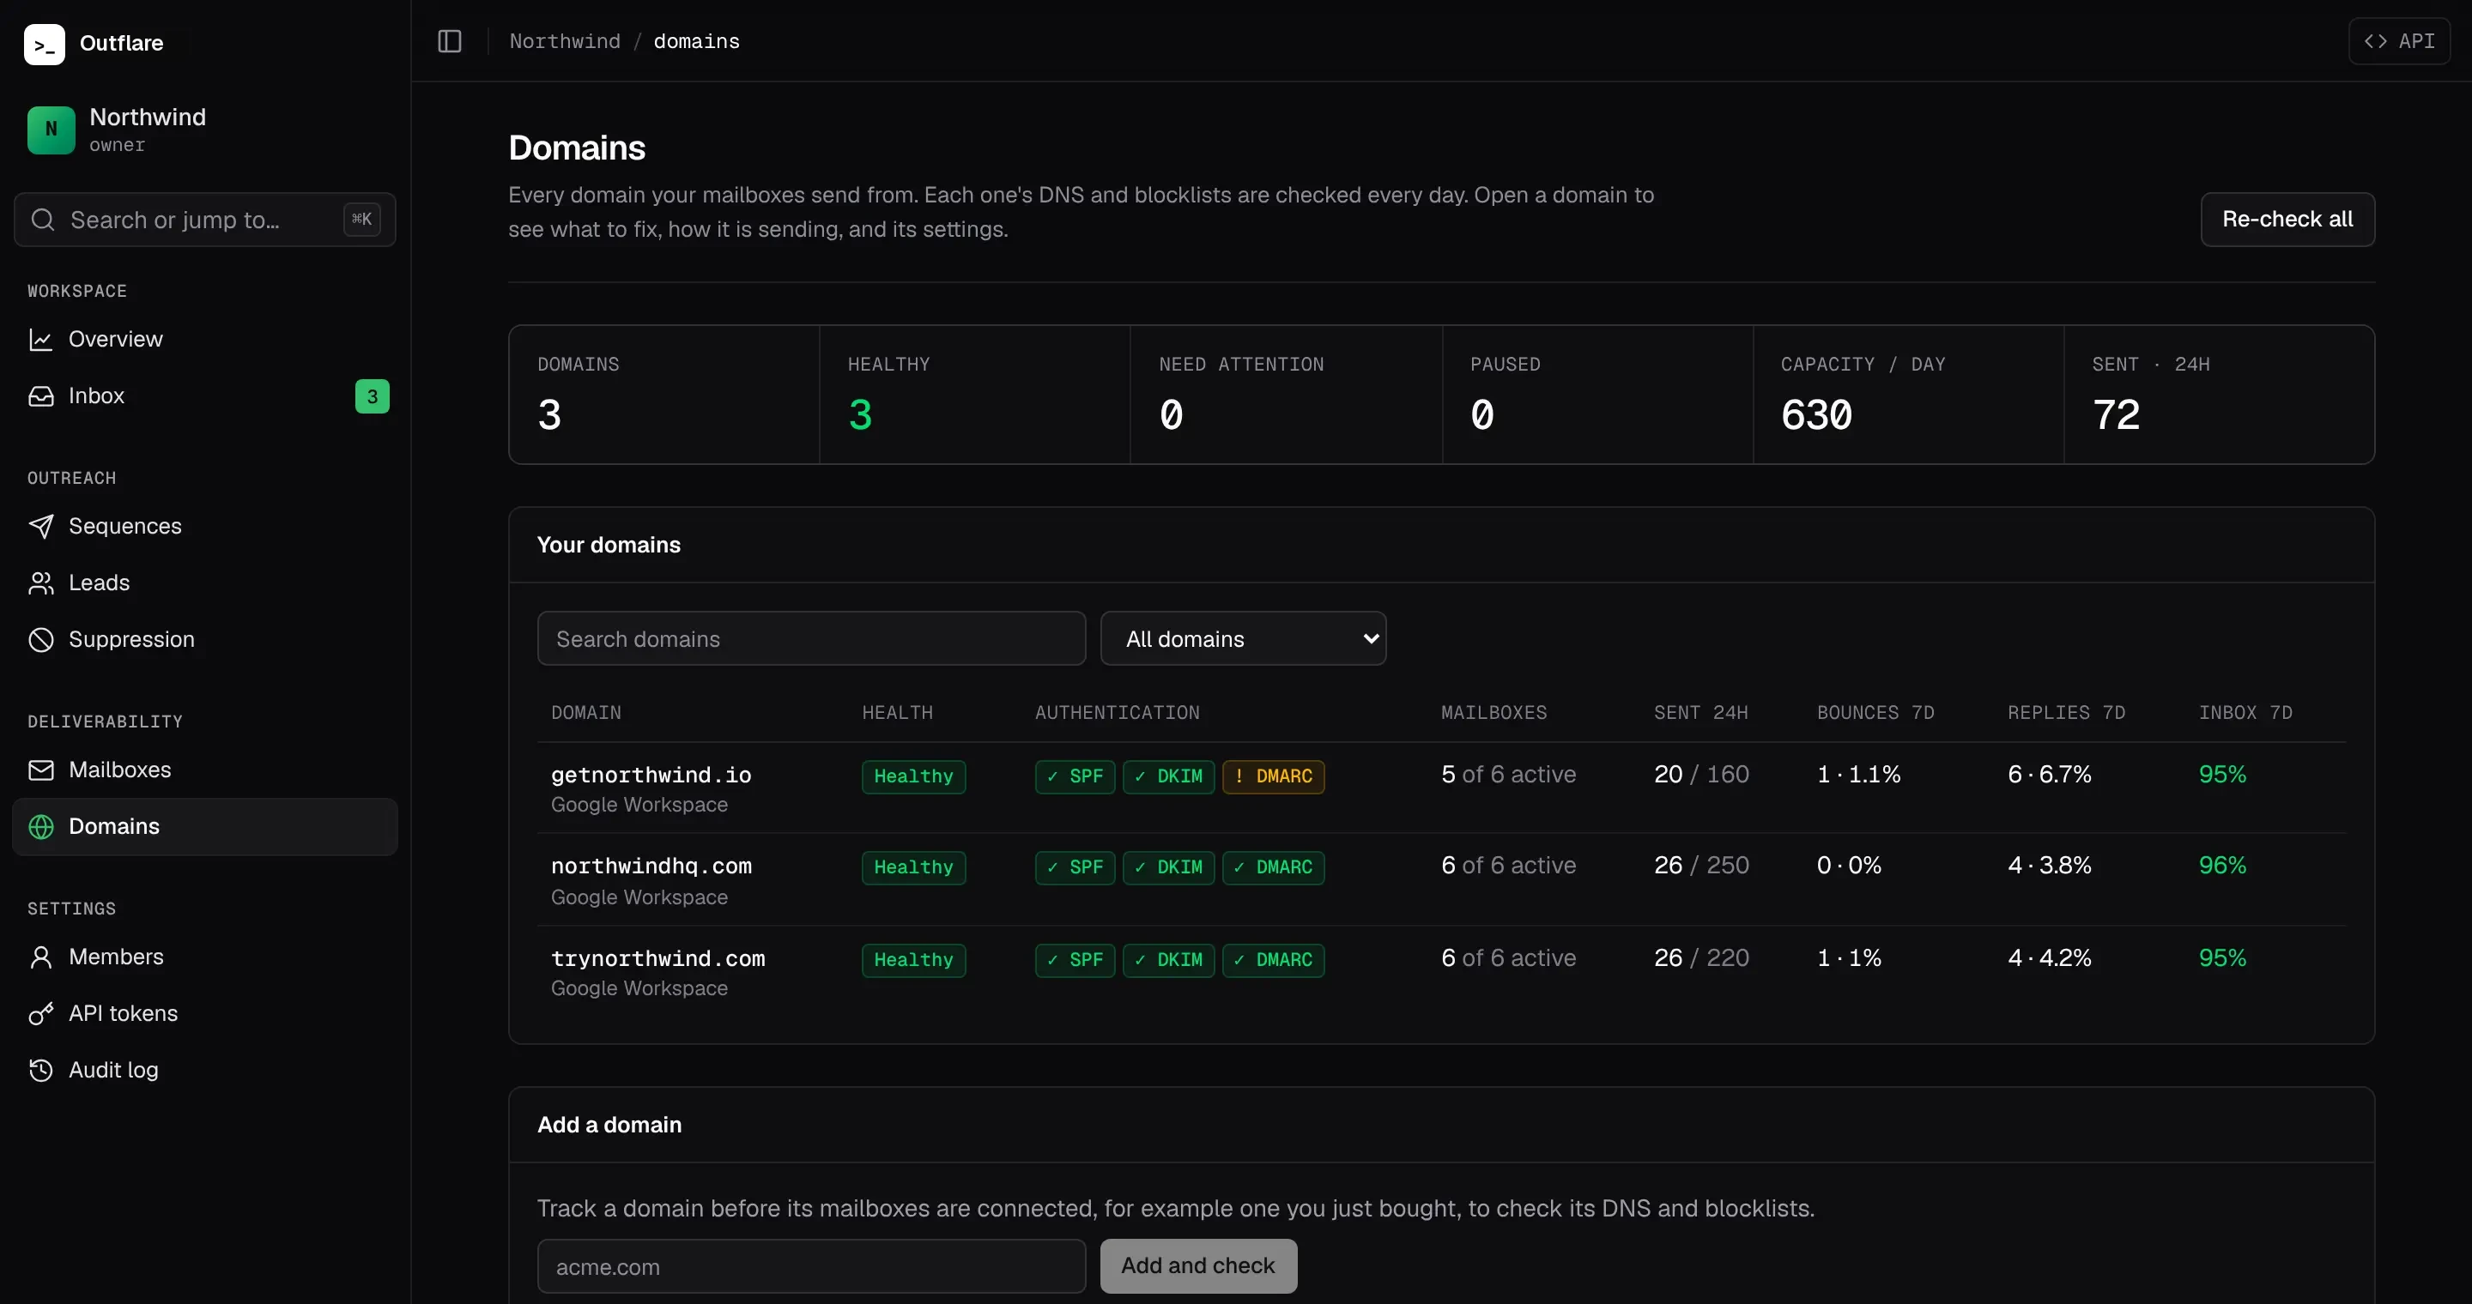
Task: Click the SPF badge for trynorthwind.com
Action: [1075, 960]
